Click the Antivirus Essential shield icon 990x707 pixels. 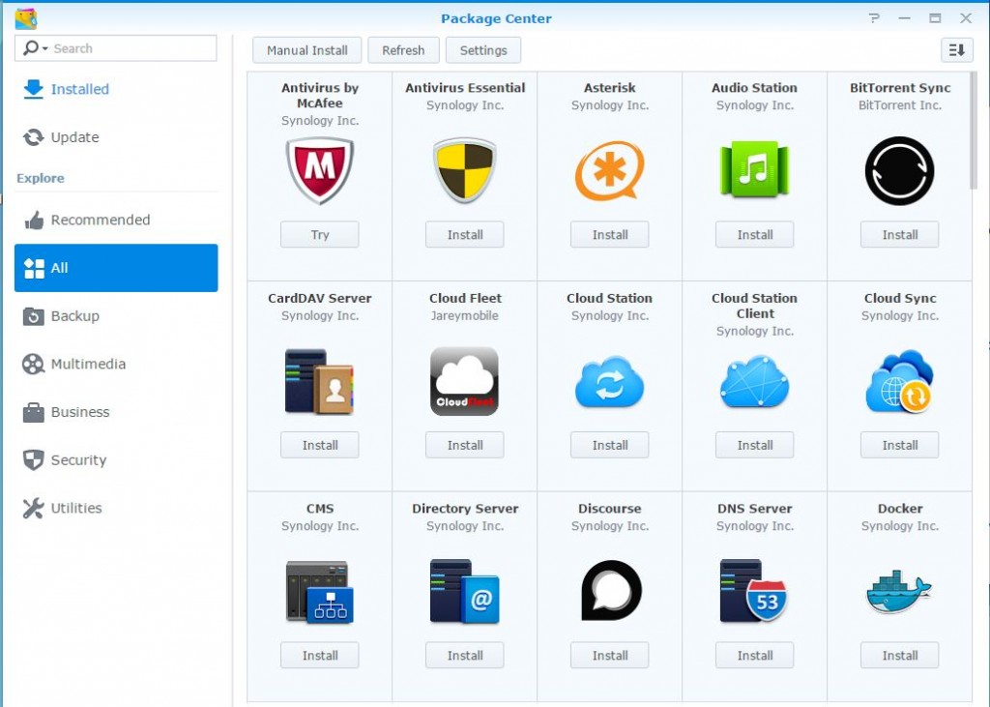465,170
